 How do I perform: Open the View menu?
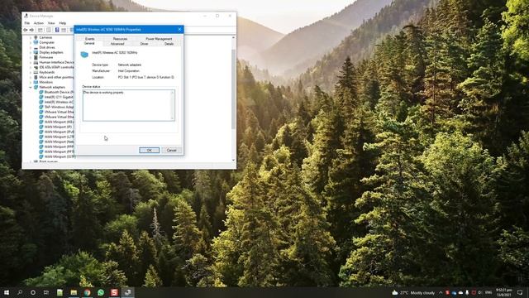point(51,23)
